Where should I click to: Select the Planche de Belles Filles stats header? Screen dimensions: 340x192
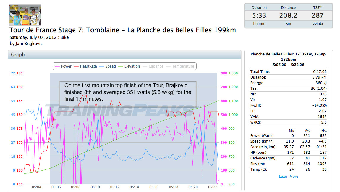[x=288, y=59]
